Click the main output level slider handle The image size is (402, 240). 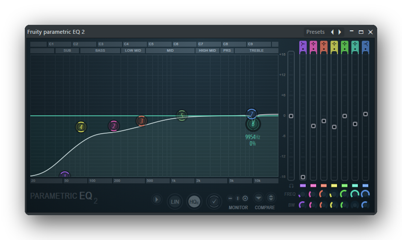pyautogui.click(x=291, y=116)
